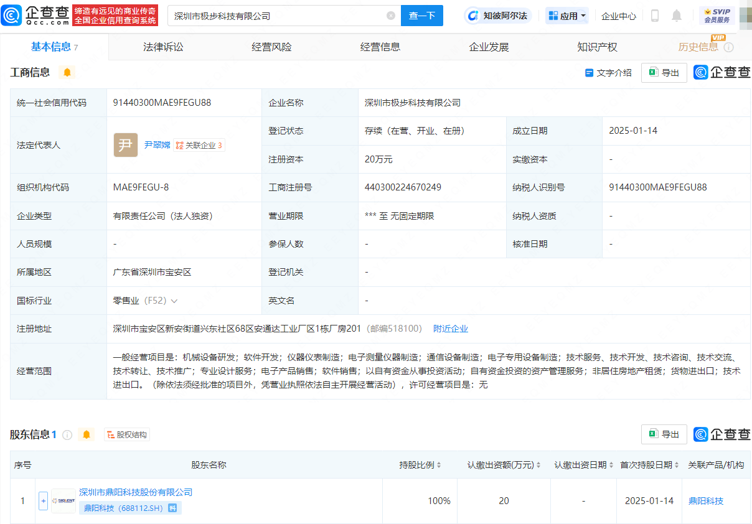Expand the 零售业 (F52) industry chevron
This screenshot has width=752, height=524.
click(x=174, y=301)
